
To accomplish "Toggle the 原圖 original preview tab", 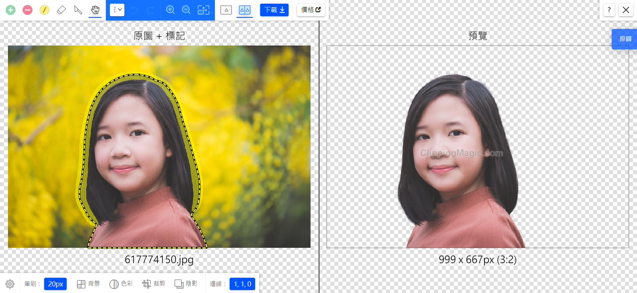I will click(x=625, y=39).
